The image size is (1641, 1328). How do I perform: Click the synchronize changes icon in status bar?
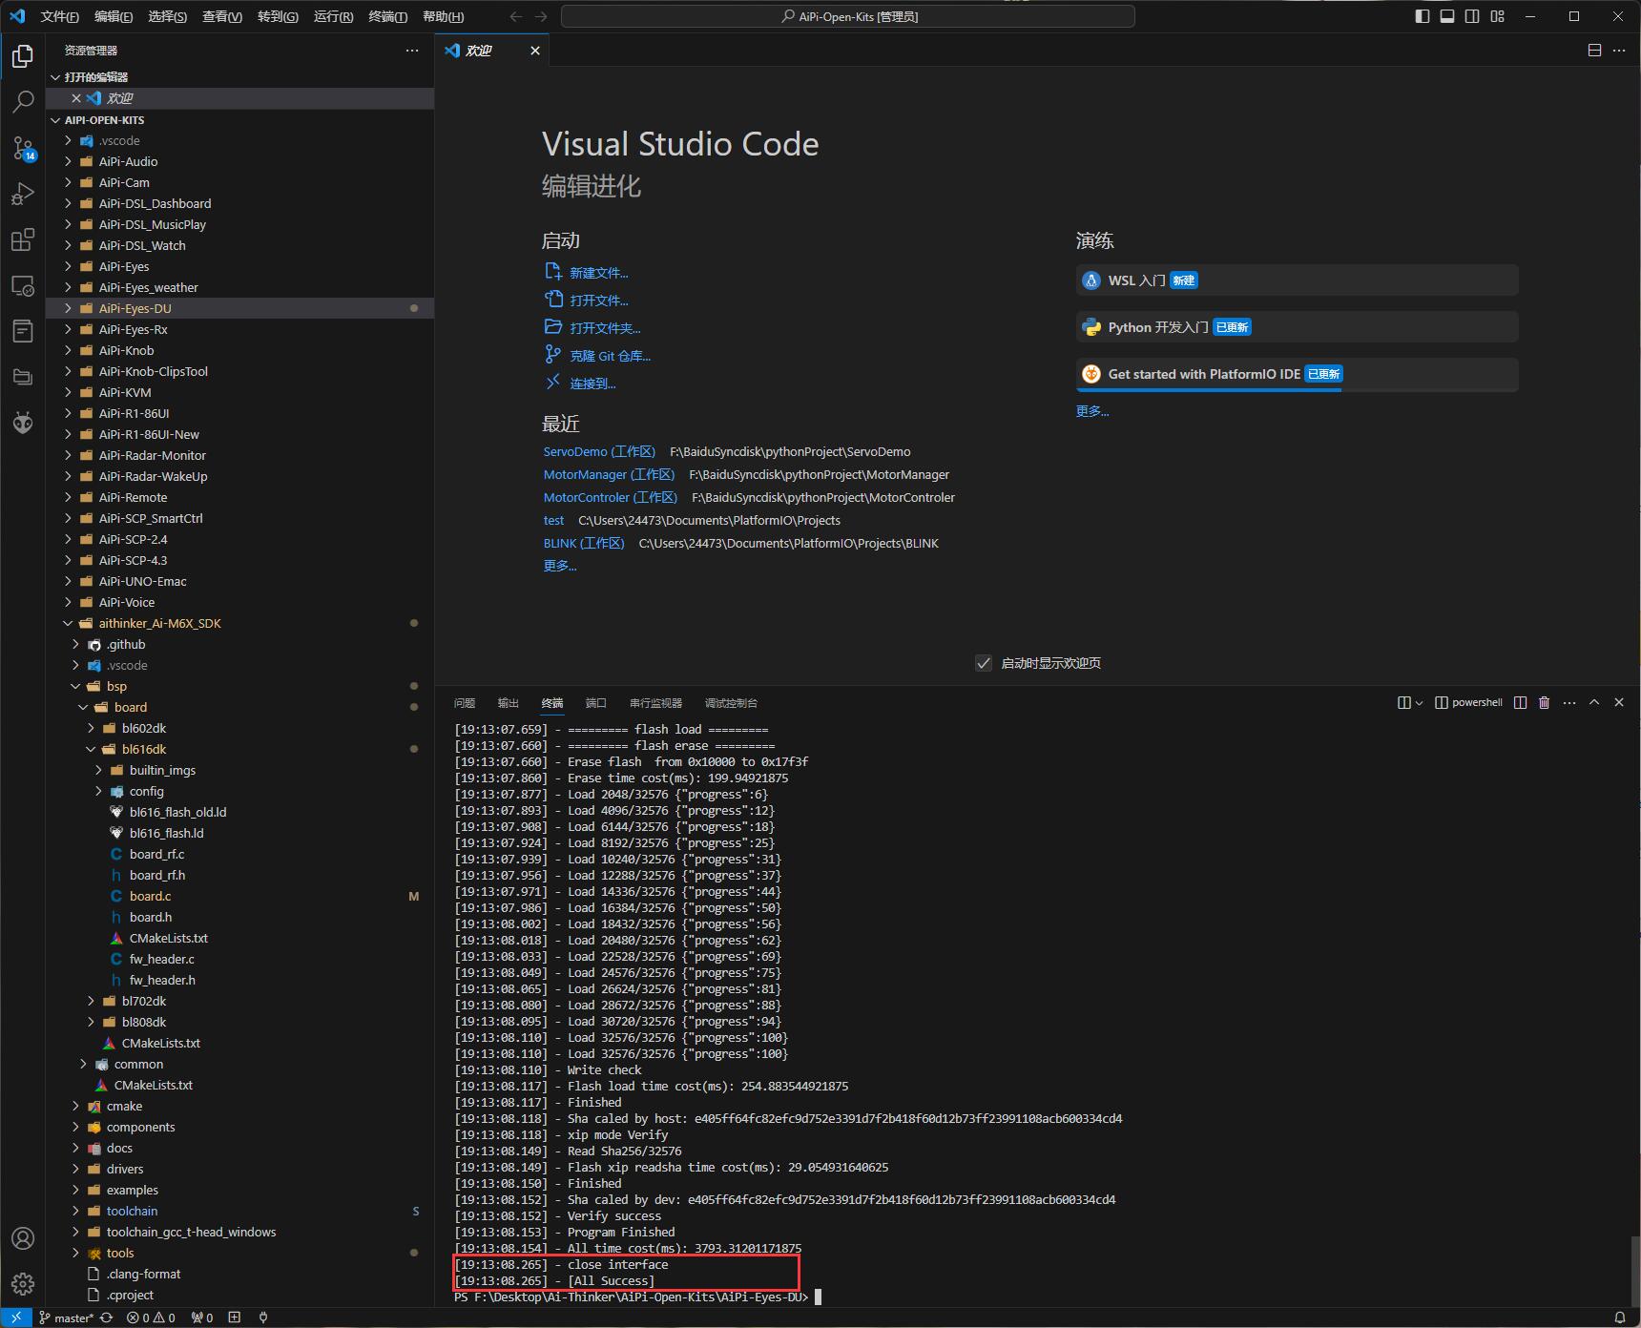click(x=107, y=1318)
